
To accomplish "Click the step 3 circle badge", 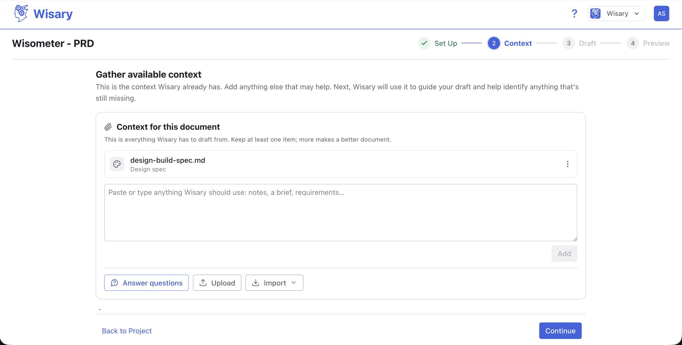I will (568, 43).
